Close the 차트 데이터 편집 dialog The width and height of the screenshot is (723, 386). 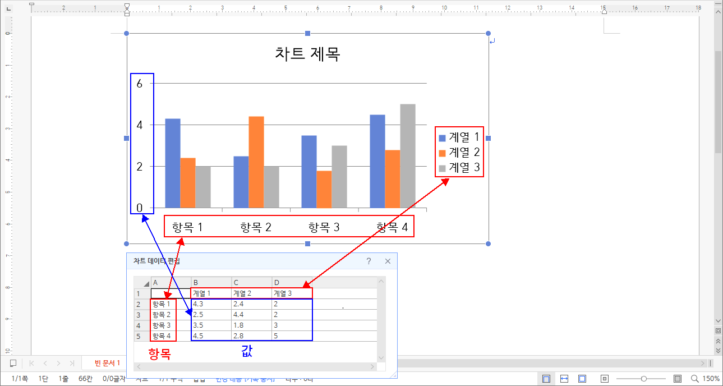[x=388, y=261]
